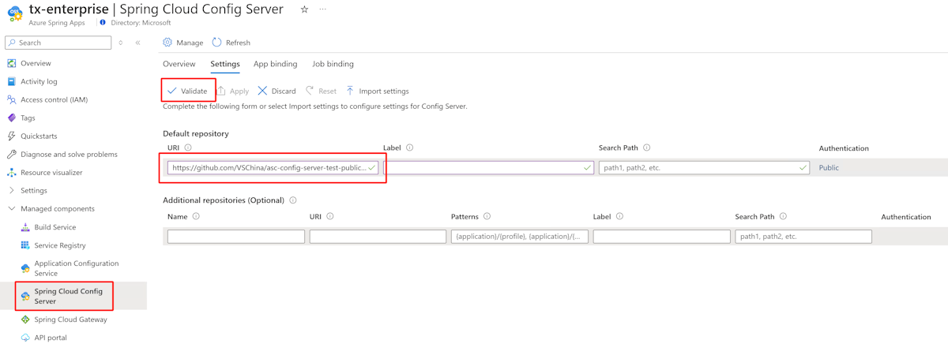948x351 pixels.
Task: Open the more options ellipsis in title
Action: point(322,9)
